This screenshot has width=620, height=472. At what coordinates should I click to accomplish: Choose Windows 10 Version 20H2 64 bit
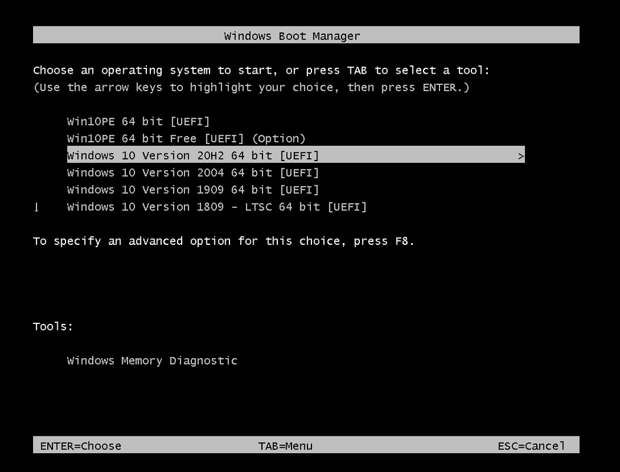tap(296, 155)
